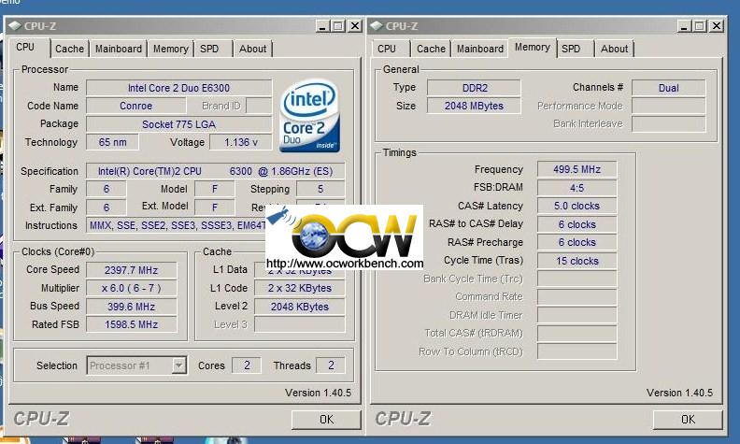Screen dimensions: 740x444
Task: Click the Threads count field
Action: [x=331, y=365]
